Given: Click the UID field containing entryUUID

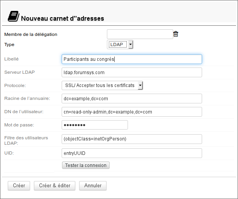Looking at the screenshot, I should click(131, 153).
